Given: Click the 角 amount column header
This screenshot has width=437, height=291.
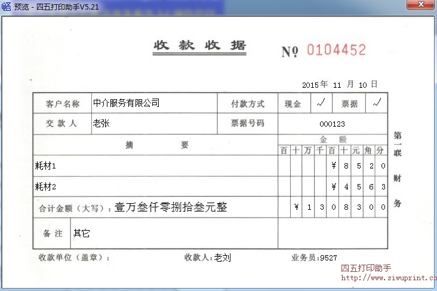Looking at the screenshot, I should coord(368,151).
